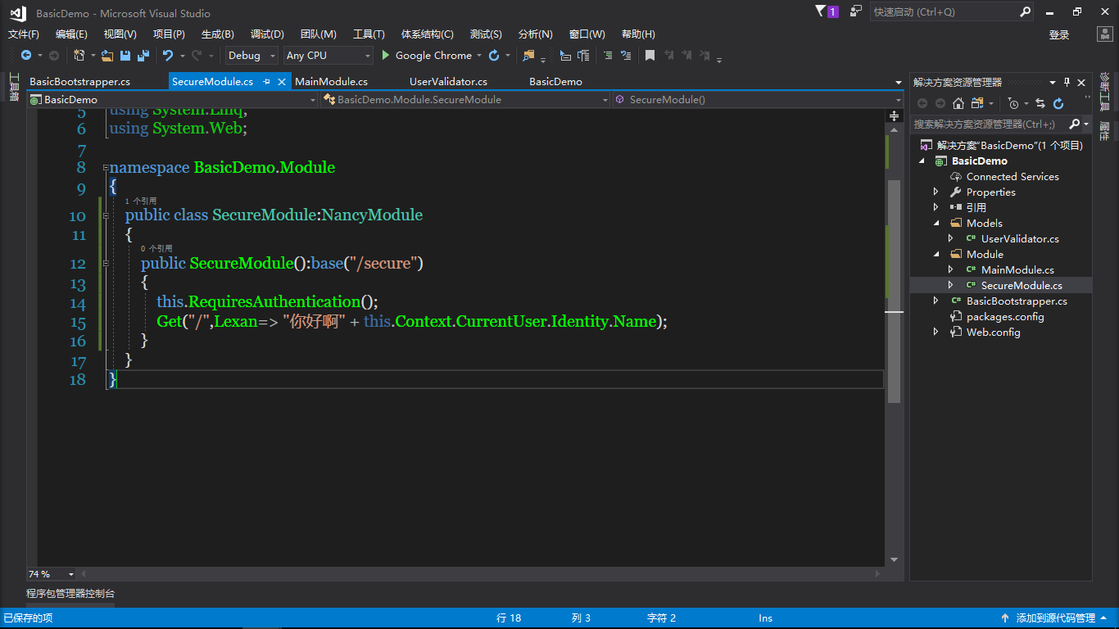The image size is (1119, 629).
Task: Open the 调试(D) menu
Action: click(267, 34)
